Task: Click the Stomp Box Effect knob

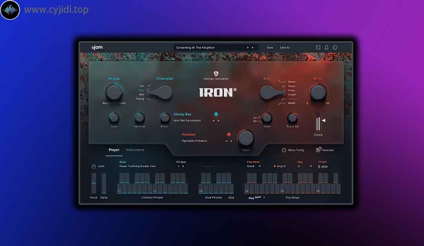Action: 164,118
